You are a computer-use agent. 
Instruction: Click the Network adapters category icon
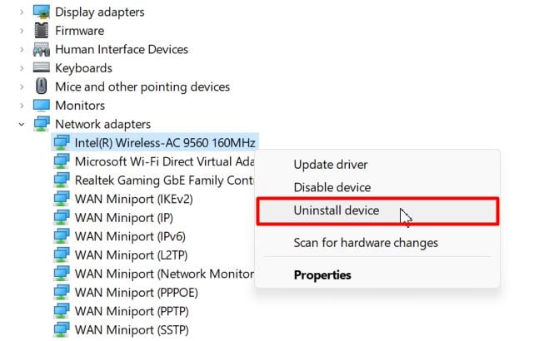click(42, 124)
